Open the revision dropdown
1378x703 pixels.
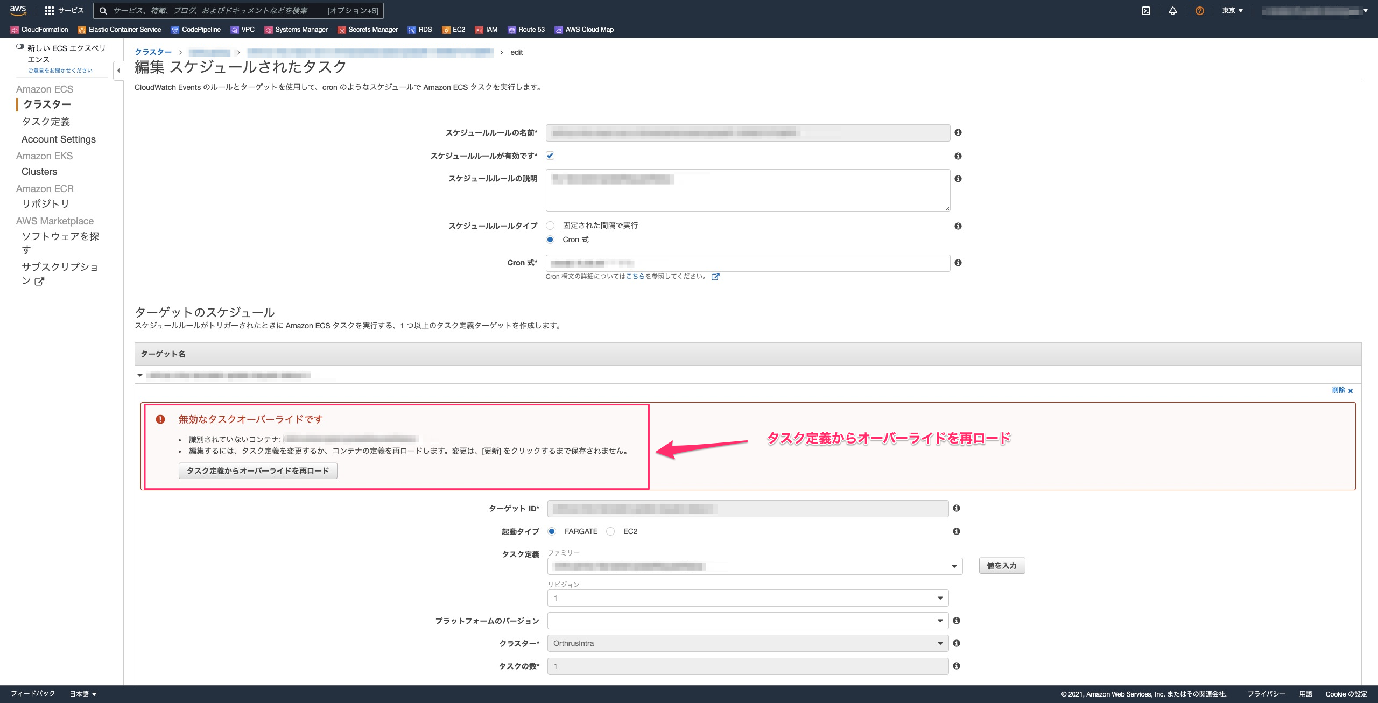[x=748, y=598]
